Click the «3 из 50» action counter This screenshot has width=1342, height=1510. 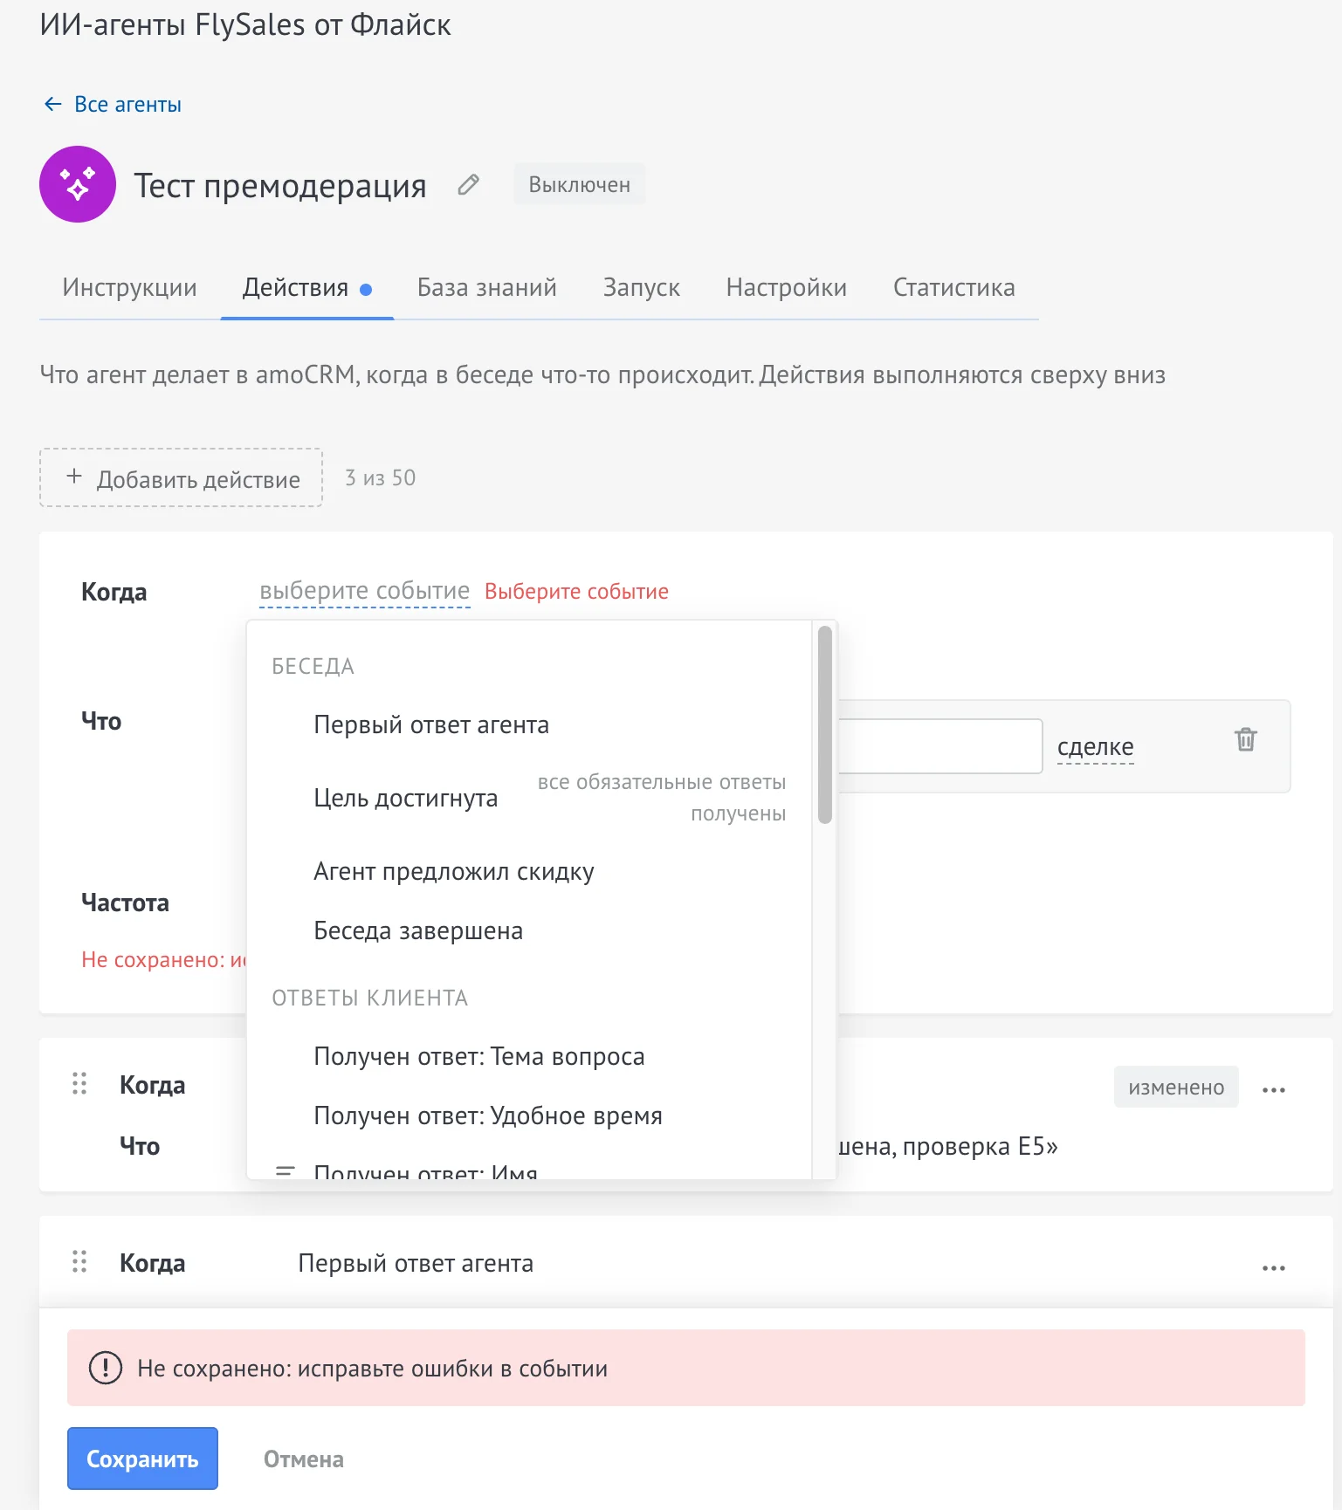click(x=381, y=477)
